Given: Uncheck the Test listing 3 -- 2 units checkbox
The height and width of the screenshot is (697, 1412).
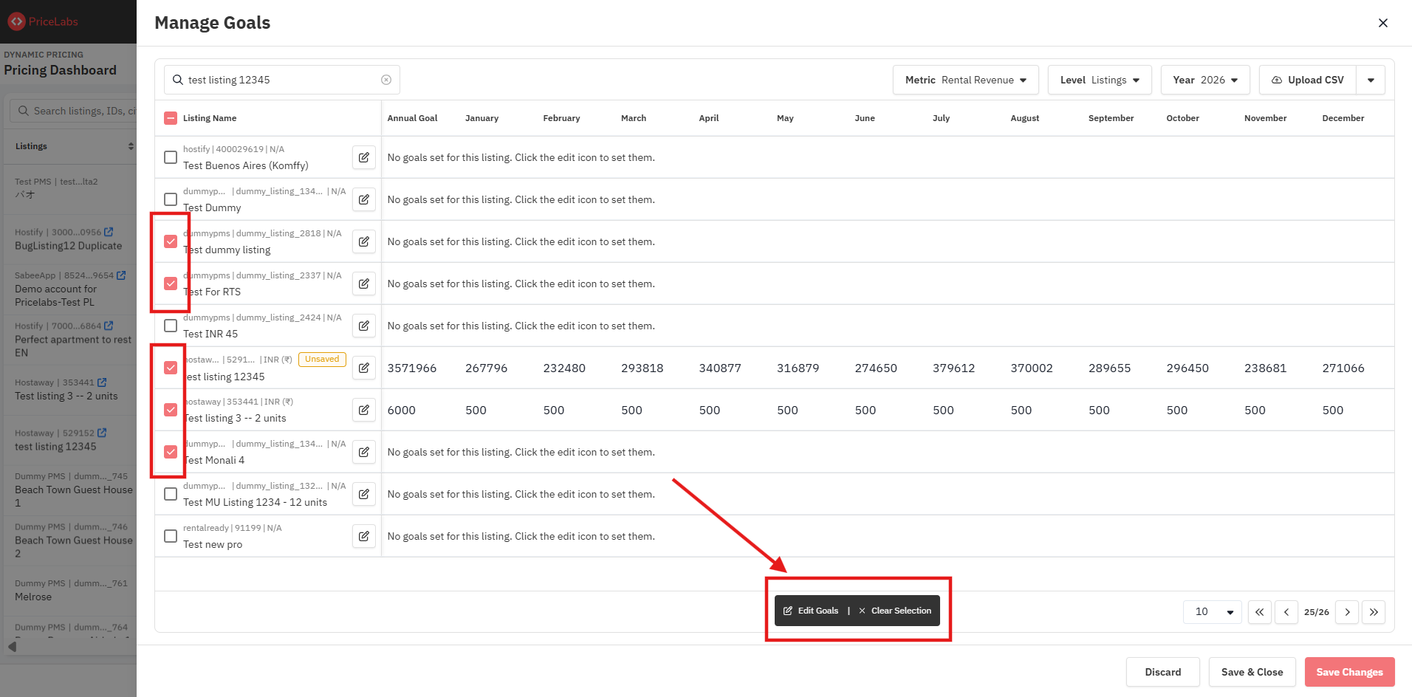Looking at the screenshot, I should (x=171, y=410).
